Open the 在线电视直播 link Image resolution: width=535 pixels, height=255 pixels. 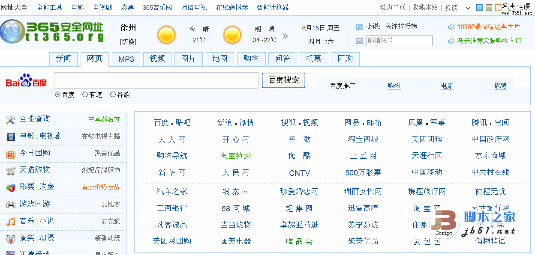pos(101,136)
